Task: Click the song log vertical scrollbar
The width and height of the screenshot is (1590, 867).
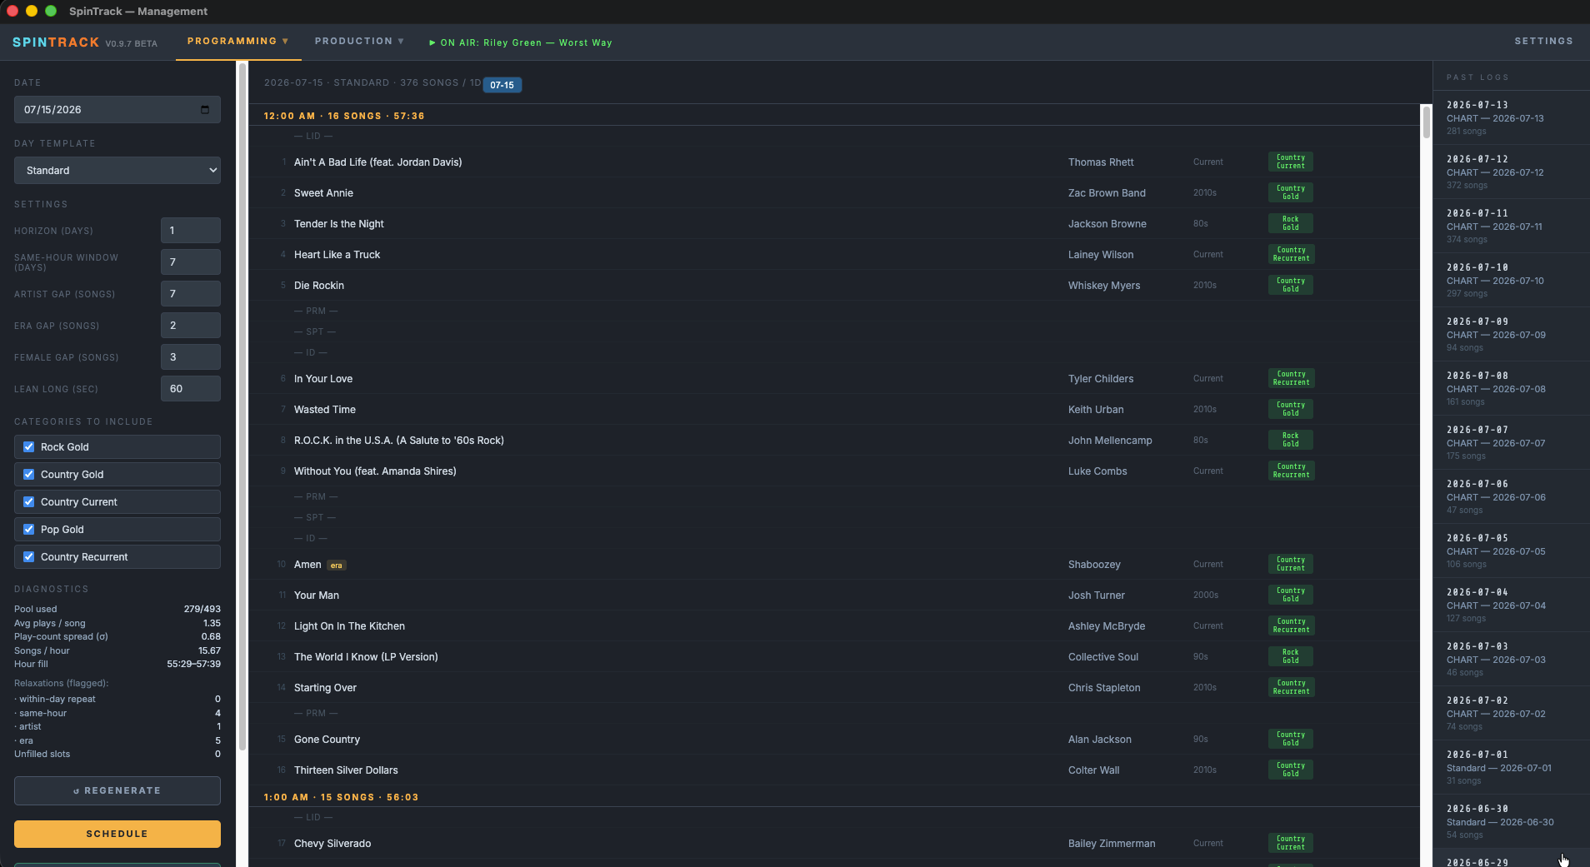Action: coord(1426,122)
